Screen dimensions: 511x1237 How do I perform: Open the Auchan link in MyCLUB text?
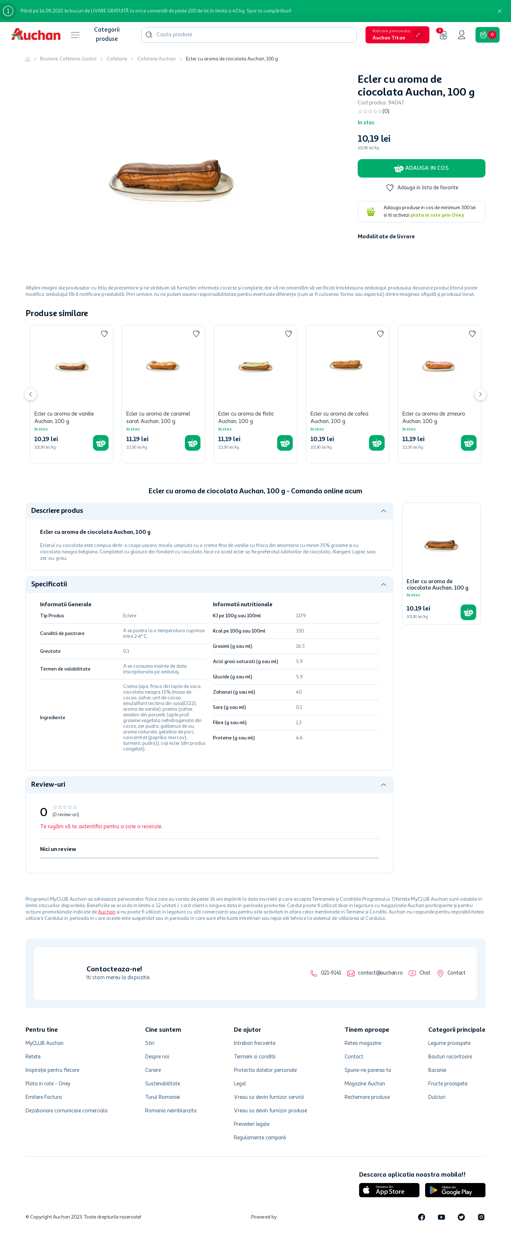click(x=106, y=912)
